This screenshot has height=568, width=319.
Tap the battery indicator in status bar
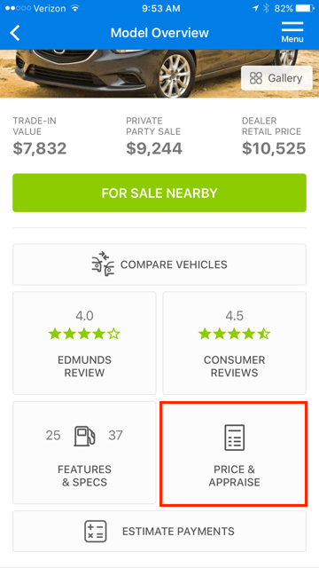pyautogui.click(x=306, y=8)
